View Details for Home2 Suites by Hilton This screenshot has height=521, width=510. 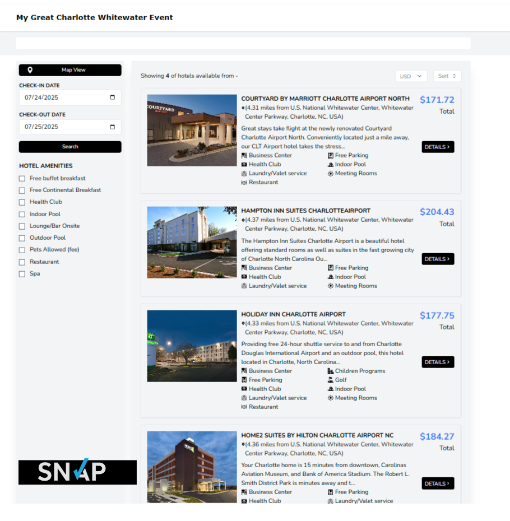coord(438,483)
